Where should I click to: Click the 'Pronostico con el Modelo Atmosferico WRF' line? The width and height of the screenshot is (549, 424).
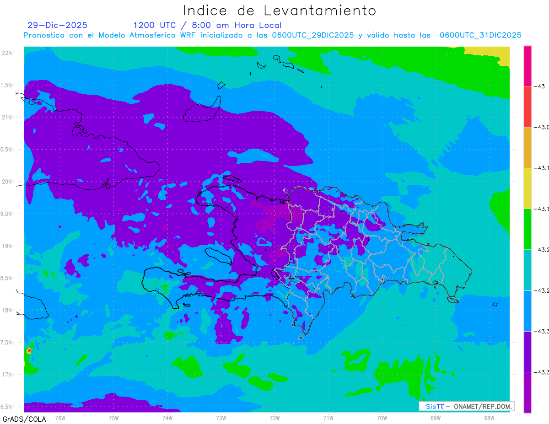click(x=272, y=35)
